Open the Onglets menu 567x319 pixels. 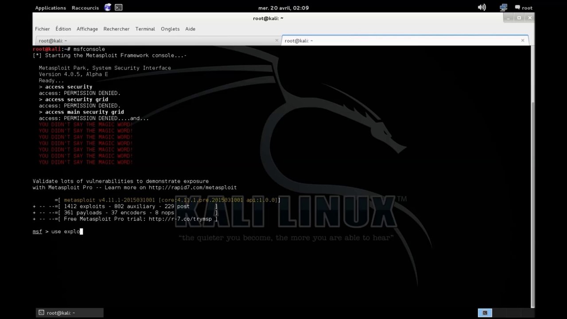pyautogui.click(x=170, y=29)
